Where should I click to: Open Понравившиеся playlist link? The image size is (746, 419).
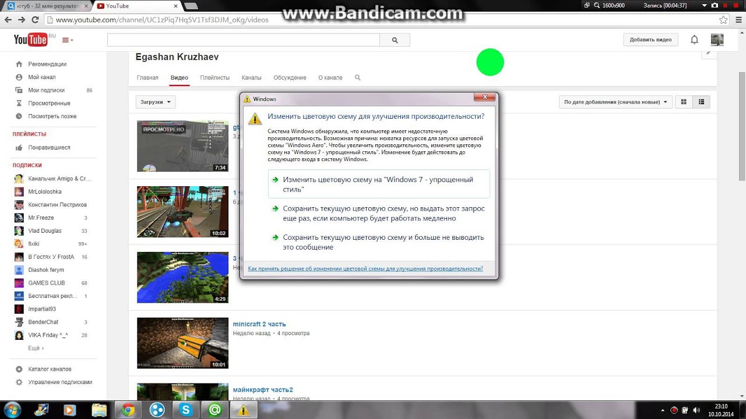(49, 148)
